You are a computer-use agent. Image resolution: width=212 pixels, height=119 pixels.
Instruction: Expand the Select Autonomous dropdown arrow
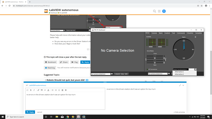196,69
